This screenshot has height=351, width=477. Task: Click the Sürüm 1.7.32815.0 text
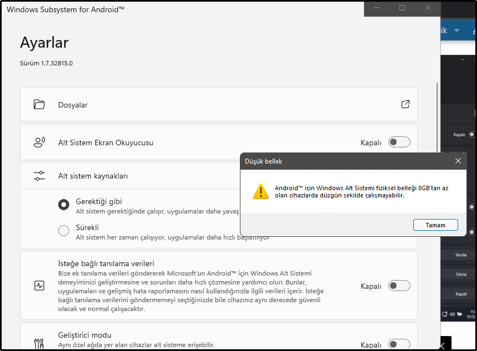[46, 63]
